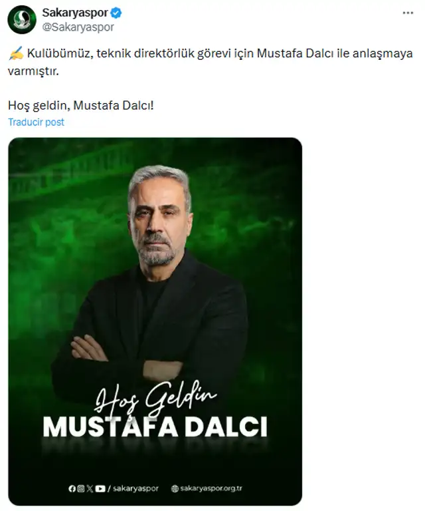Screen dimensions: 425x511
Task: Click the Traducir post link
Action: coord(36,122)
